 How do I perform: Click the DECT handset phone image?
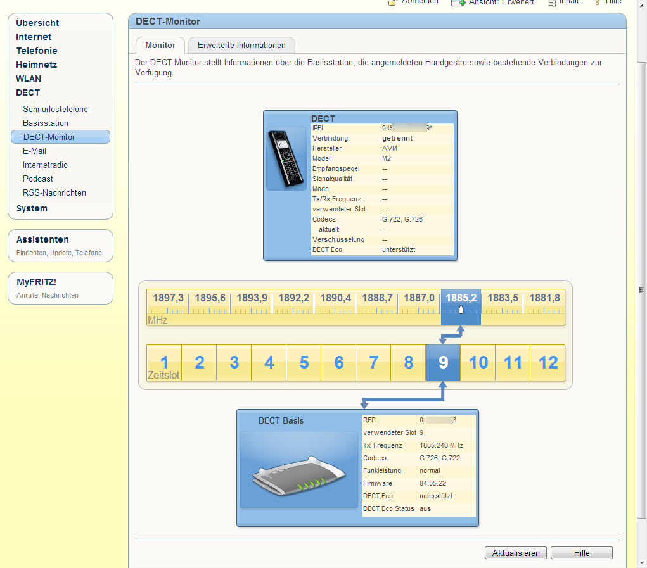[x=286, y=159]
